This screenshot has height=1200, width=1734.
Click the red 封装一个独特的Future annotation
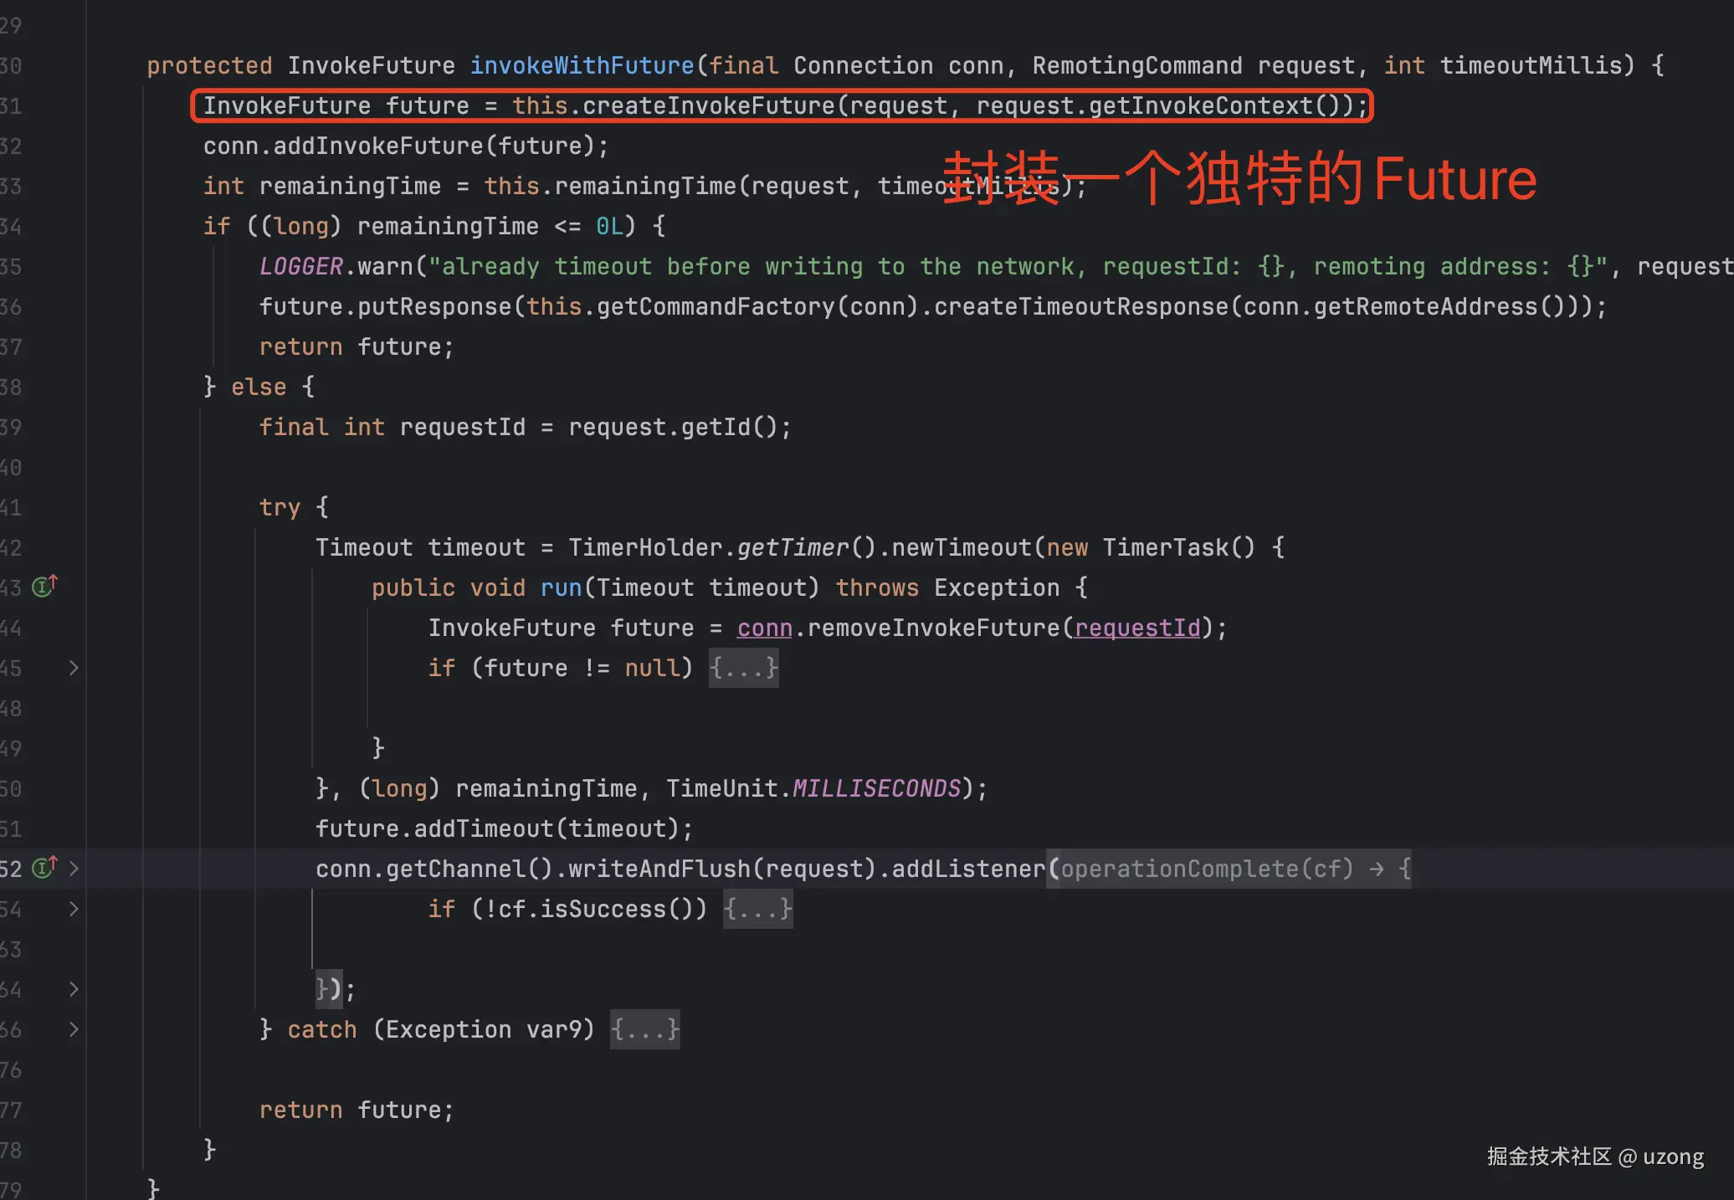click(x=1239, y=178)
